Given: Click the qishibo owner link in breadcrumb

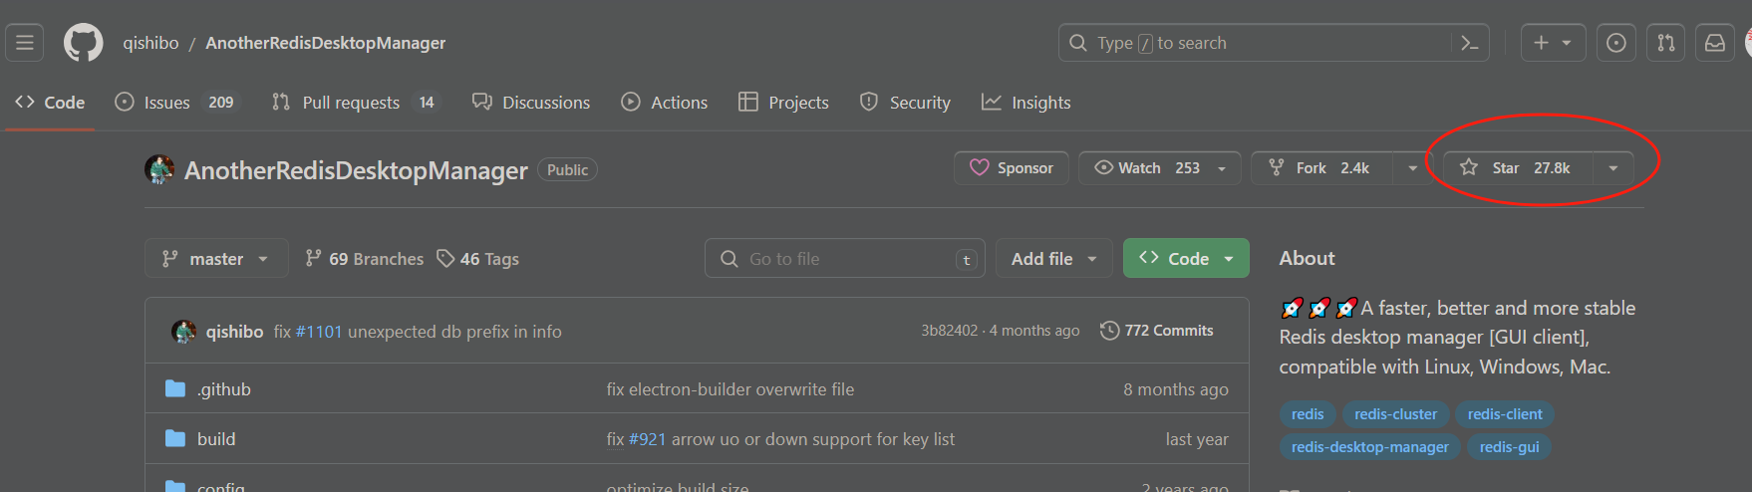Looking at the screenshot, I should click(150, 43).
